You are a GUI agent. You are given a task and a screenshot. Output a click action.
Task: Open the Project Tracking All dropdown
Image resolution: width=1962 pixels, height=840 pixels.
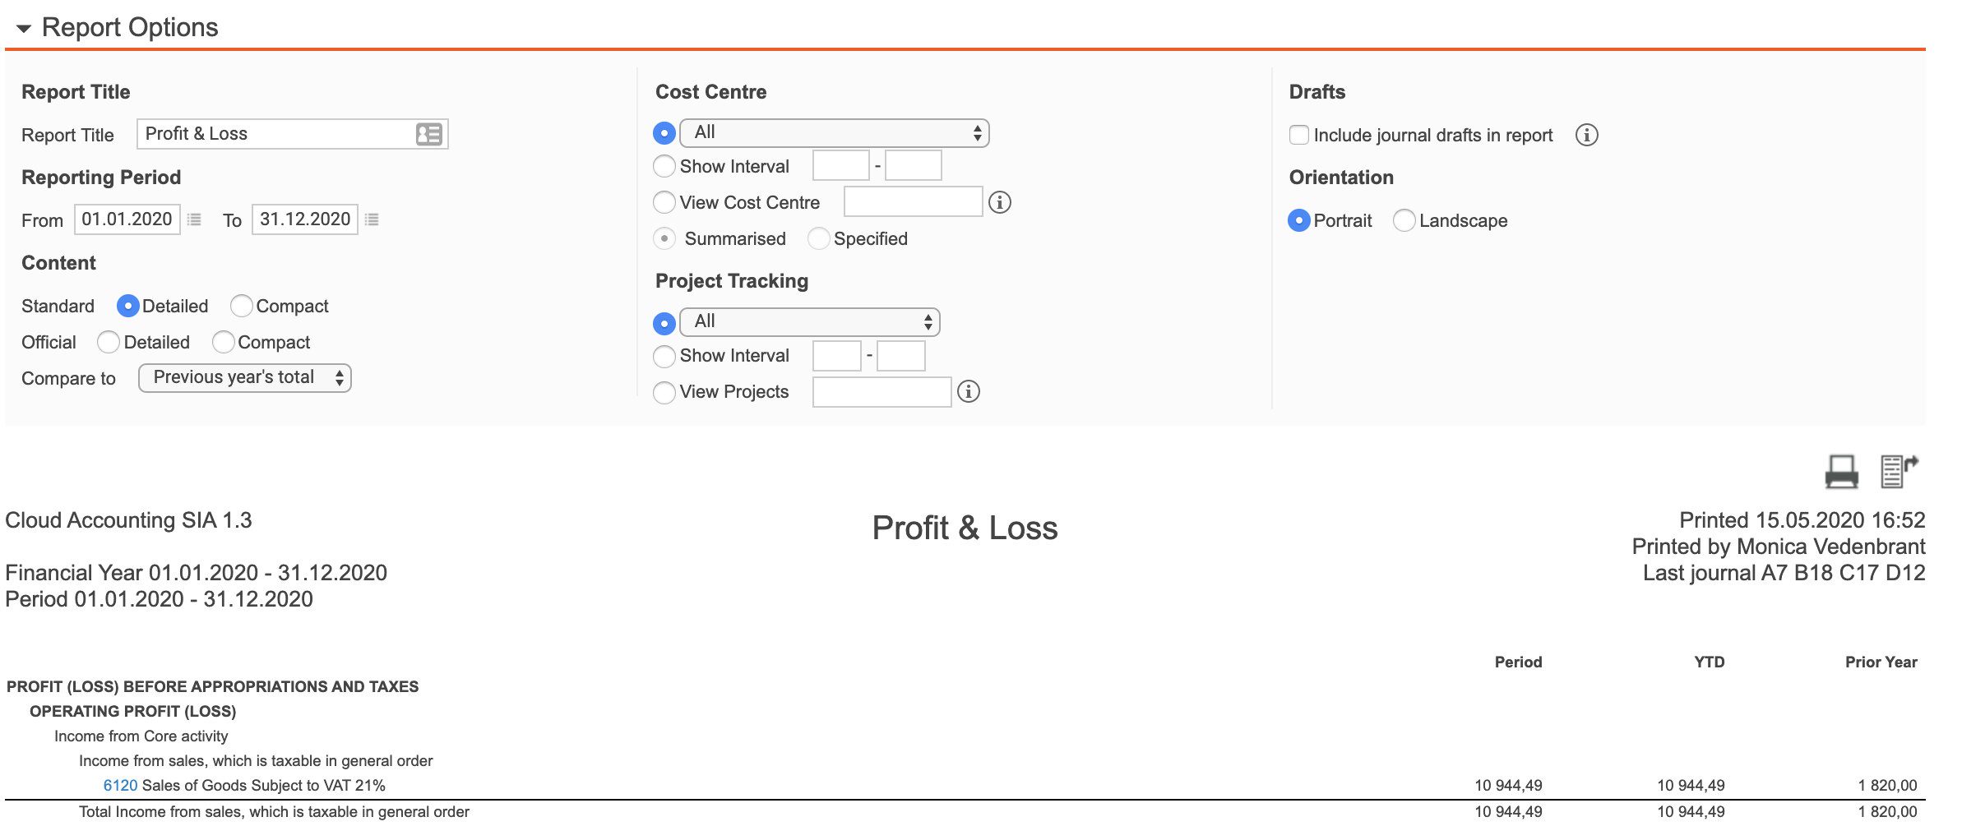(x=809, y=322)
